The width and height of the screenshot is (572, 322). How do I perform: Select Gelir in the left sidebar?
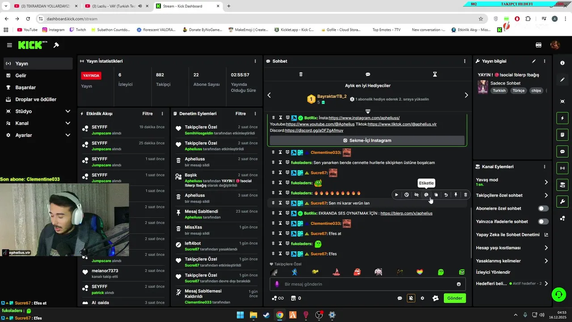pyautogui.click(x=38, y=76)
